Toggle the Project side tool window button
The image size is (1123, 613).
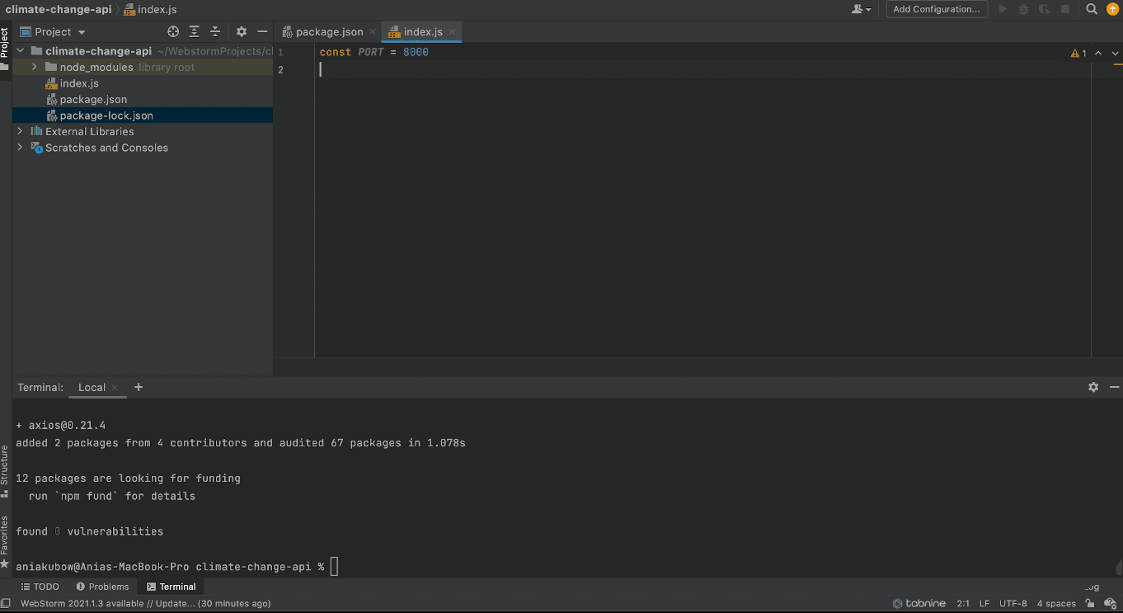pos(5,49)
